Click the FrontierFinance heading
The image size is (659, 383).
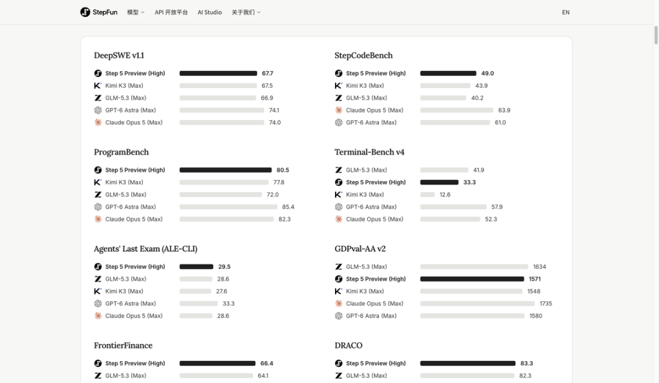click(123, 345)
